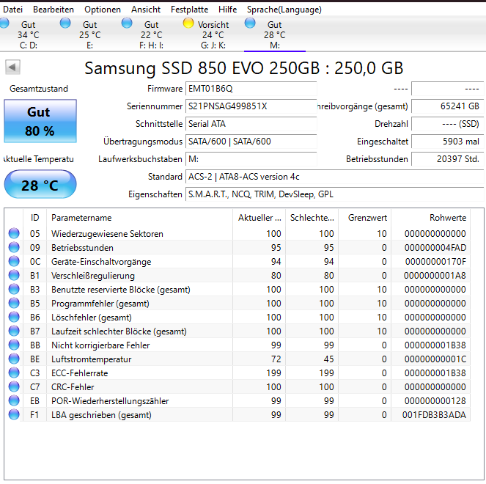The height and width of the screenshot is (484, 486).
Task: Click the blue status icon for F: H: I:
Action: point(127,23)
